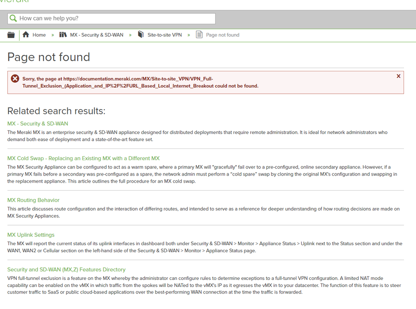Open MX - Security & SD-WAN breadcrumb

(x=97, y=35)
